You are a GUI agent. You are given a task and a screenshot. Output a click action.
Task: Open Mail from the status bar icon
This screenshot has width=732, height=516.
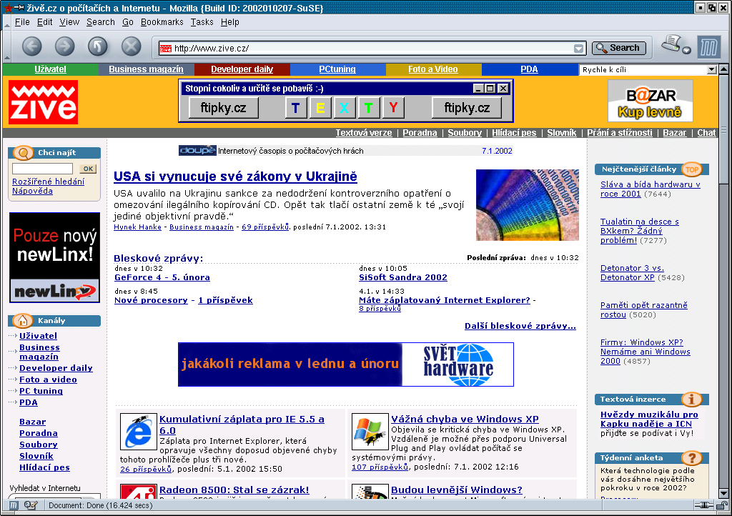(30, 505)
